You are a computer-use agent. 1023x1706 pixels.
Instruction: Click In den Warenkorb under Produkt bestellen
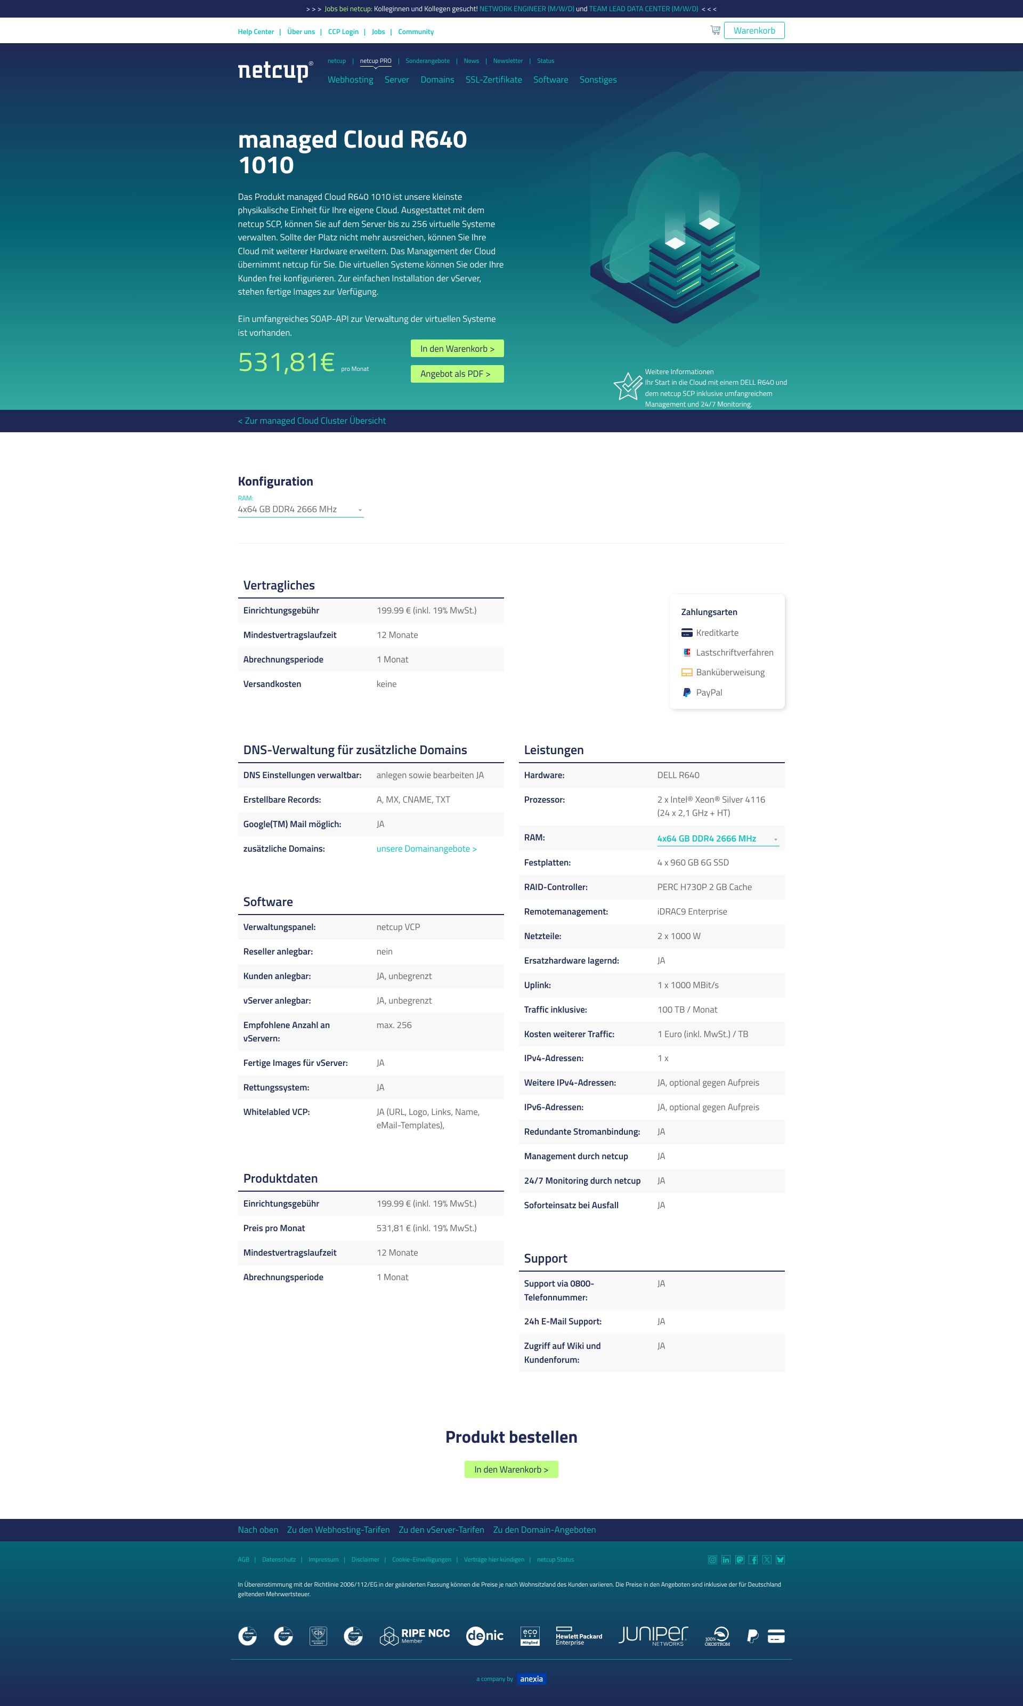511,1469
